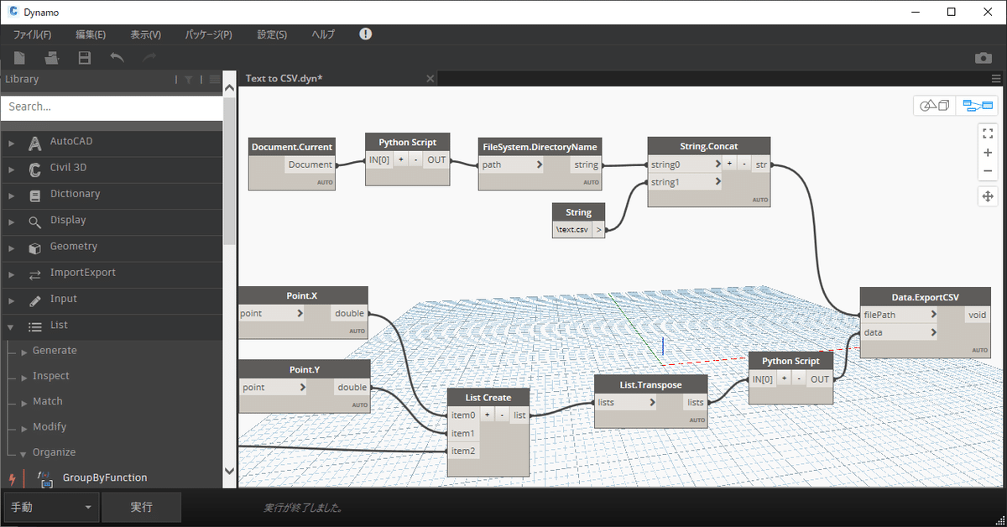Open the 表示(V) menu

click(x=145, y=34)
